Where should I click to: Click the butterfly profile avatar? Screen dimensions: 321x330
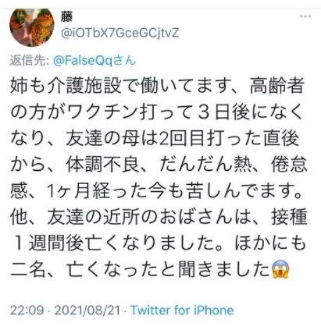point(32,27)
